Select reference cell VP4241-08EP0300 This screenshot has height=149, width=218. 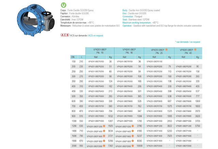click(x=125, y=77)
